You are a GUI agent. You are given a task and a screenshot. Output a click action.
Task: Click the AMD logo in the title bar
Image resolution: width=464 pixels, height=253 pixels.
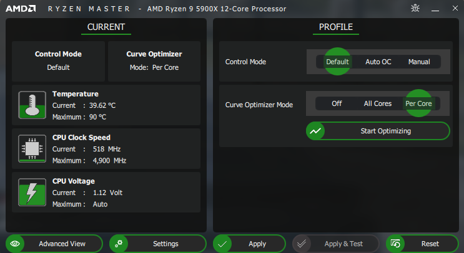click(x=20, y=8)
